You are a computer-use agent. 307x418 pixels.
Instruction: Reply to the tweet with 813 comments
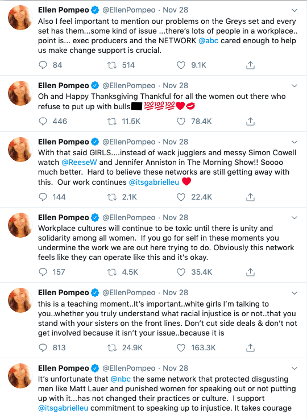[43, 347]
